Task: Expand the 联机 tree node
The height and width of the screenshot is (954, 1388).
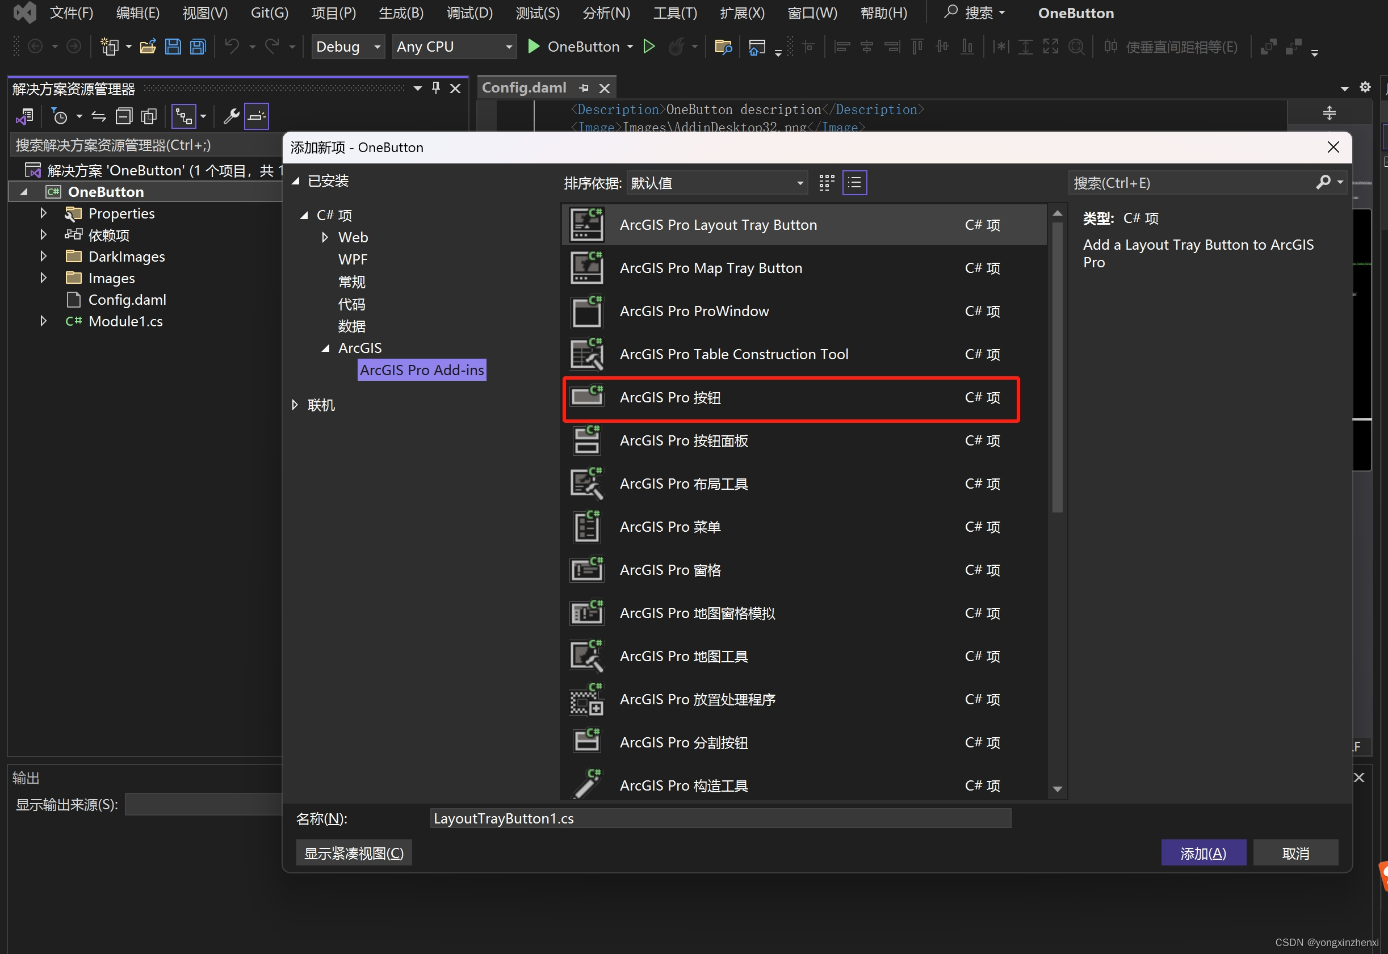Action: 295,405
